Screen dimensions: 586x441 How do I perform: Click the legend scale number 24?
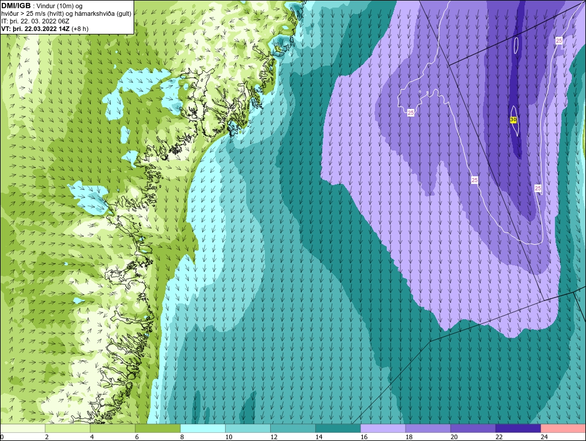pos(544,437)
